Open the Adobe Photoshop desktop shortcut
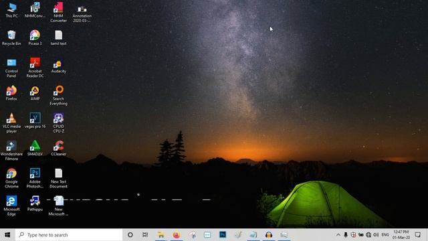Viewport: 428px width, 241px height. pos(35,179)
